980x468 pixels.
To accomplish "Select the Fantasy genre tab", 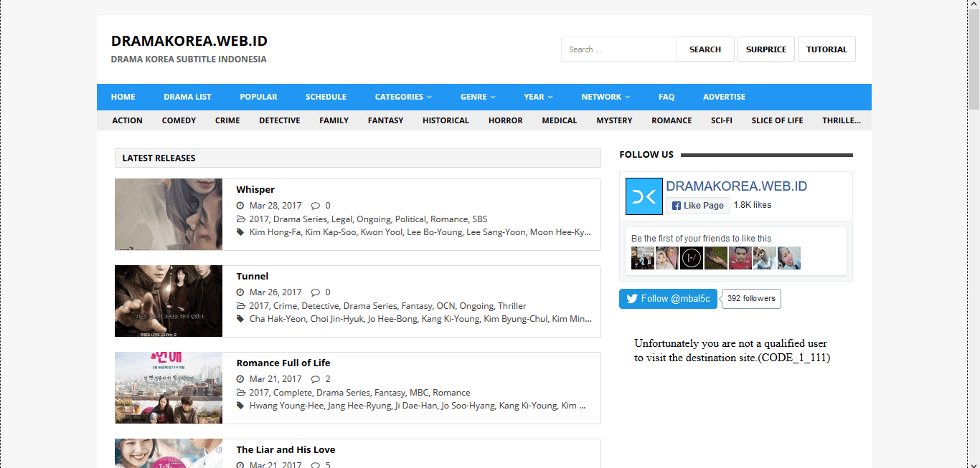I will [385, 120].
